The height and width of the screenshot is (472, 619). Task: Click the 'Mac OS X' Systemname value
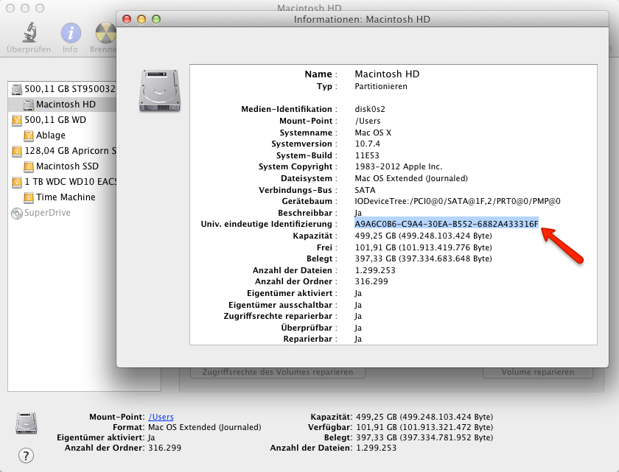373,133
